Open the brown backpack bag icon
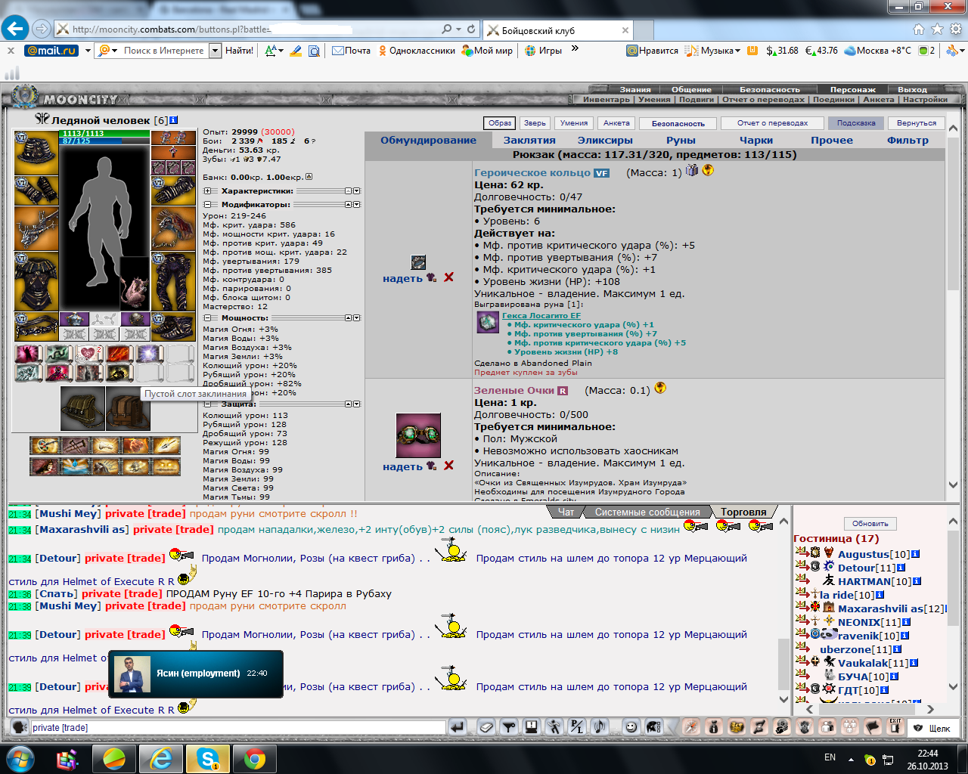The width and height of the screenshot is (968, 774). (x=128, y=408)
